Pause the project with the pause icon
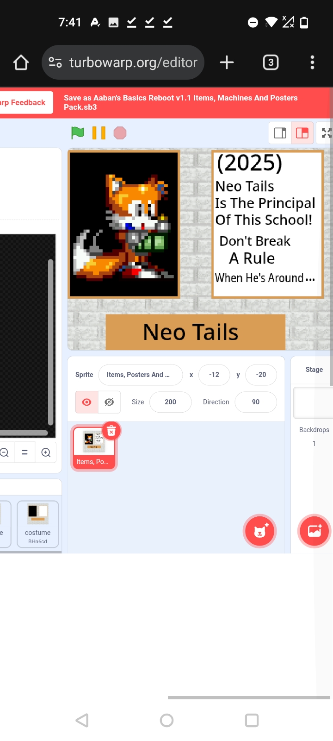The image size is (333, 741). (99, 133)
